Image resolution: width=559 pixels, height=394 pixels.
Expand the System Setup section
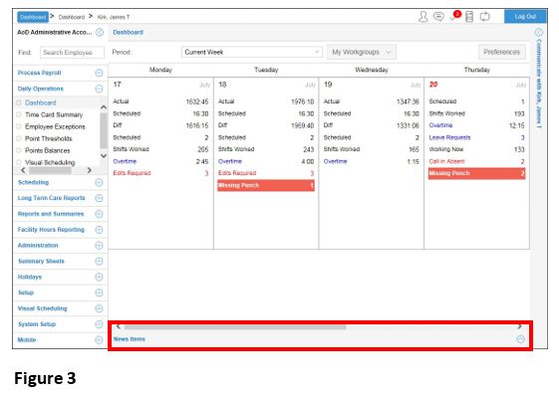(x=99, y=324)
